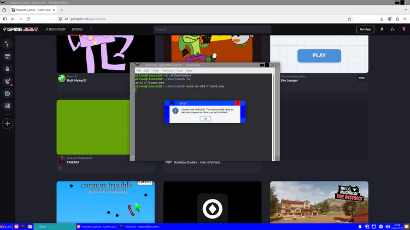
Task: Click the Firefox back arrow
Action: tap(13, 19)
